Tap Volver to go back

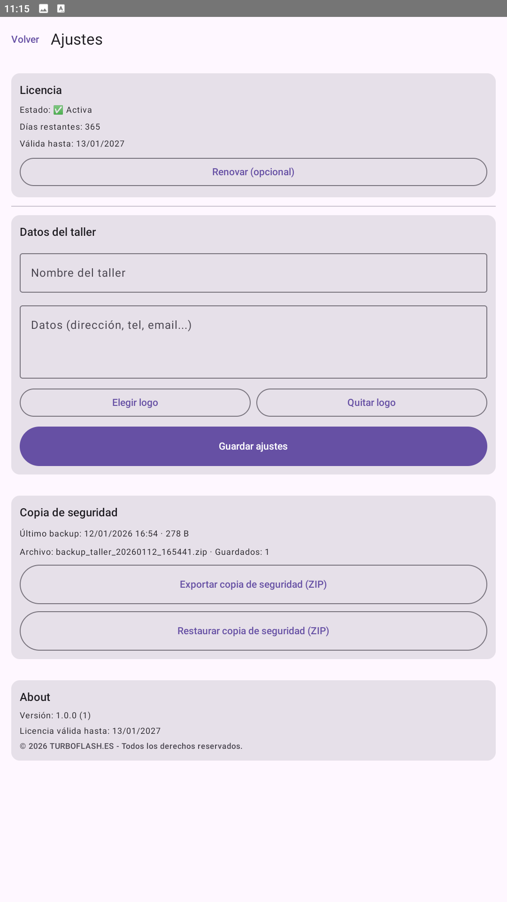coord(25,39)
